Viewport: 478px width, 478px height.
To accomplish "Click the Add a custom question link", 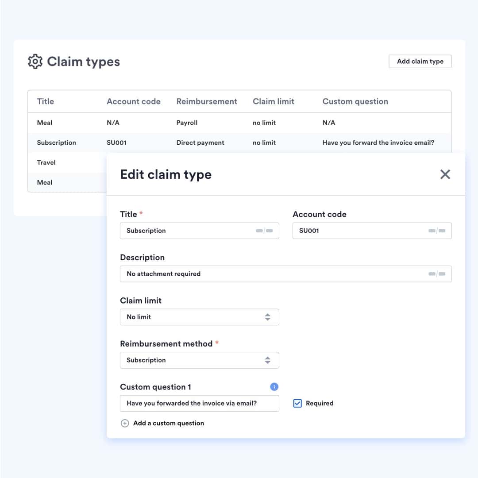I will point(168,423).
